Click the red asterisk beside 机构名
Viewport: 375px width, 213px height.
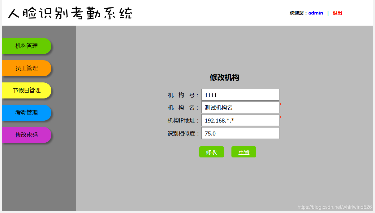pyautogui.click(x=281, y=105)
